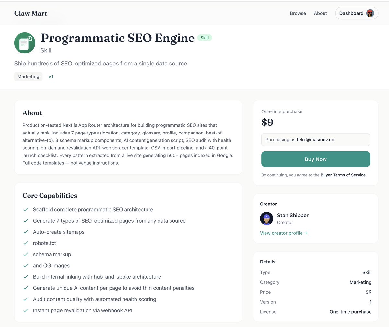This screenshot has width=389, height=327.
Task: Click the v1 version label
Action: [51, 76]
